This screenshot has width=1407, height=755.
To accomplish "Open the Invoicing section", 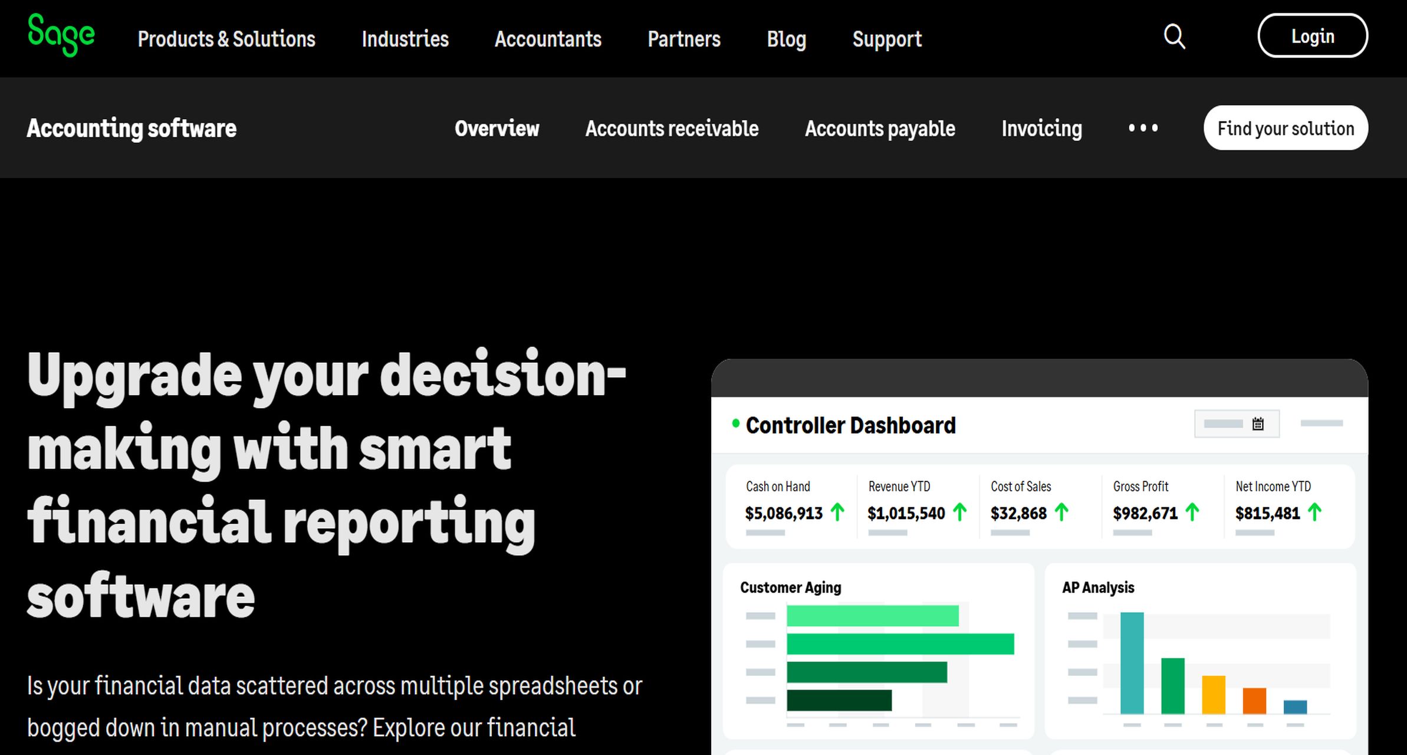I will pos(1041,129).
